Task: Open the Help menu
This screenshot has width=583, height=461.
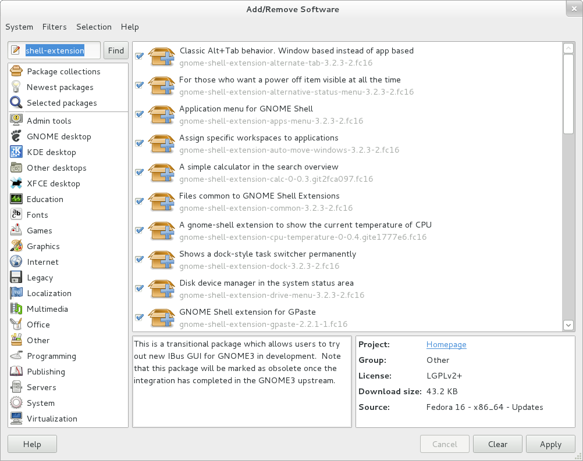Action: 130,27
